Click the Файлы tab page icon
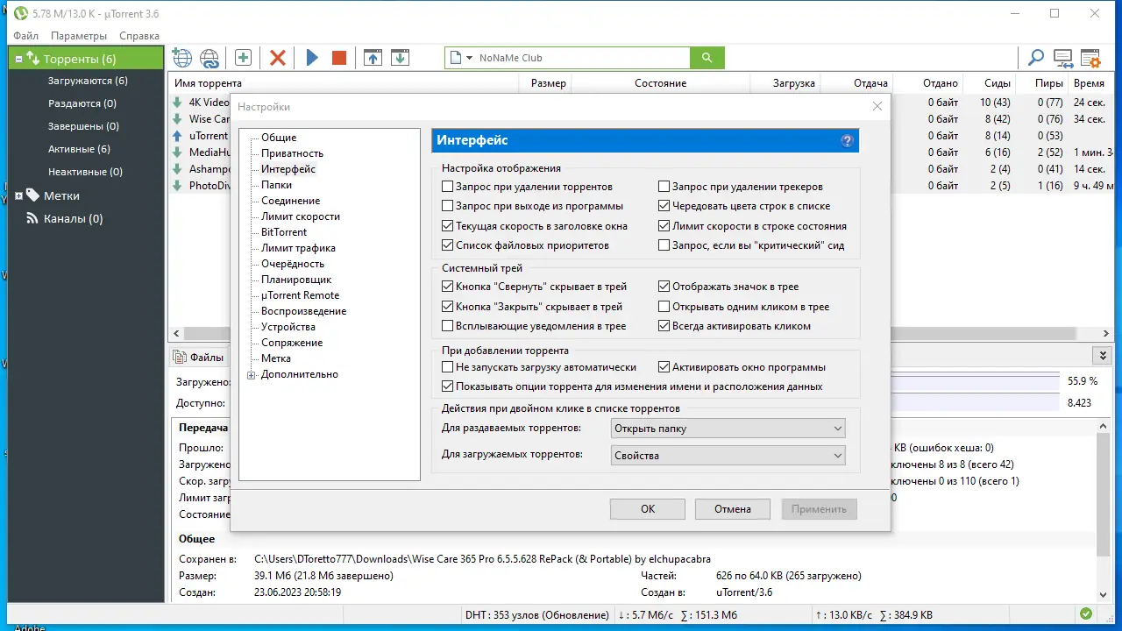The width and height of the screenshot is (1122, 631). 180,358
